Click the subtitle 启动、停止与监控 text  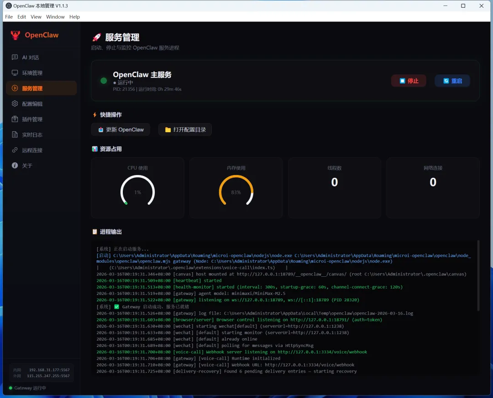click(135, 48)
